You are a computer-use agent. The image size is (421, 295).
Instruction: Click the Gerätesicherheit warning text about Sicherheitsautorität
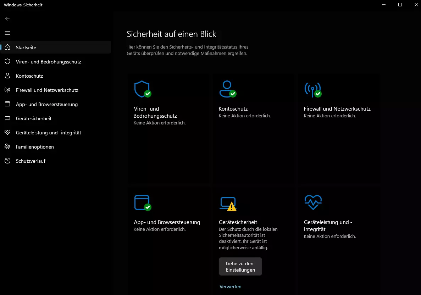tap(248, 238)
